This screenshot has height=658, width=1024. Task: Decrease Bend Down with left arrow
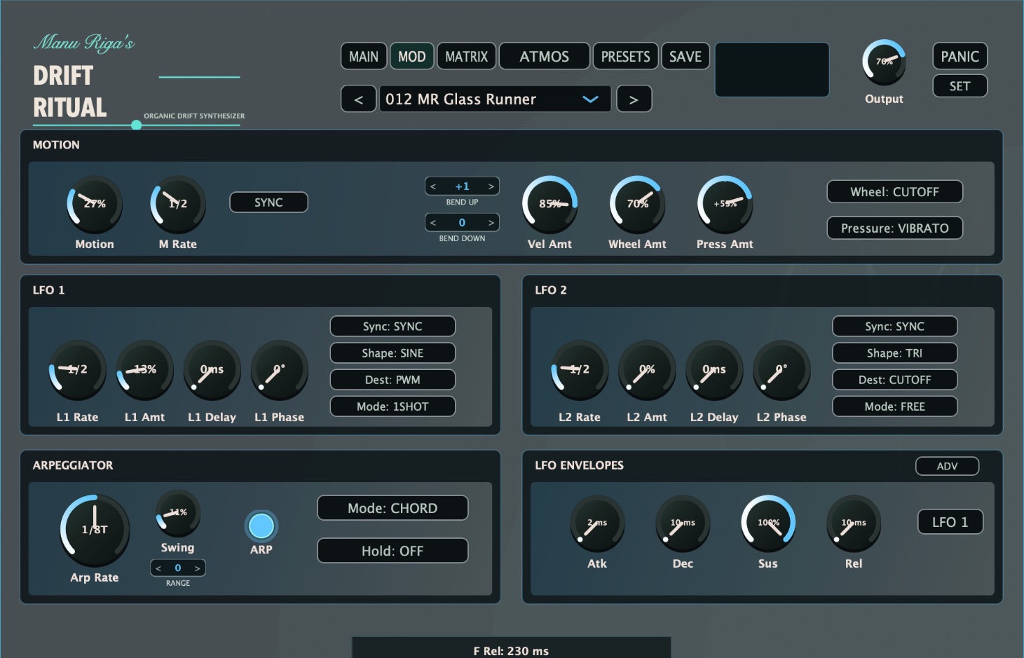pos(433,223)
